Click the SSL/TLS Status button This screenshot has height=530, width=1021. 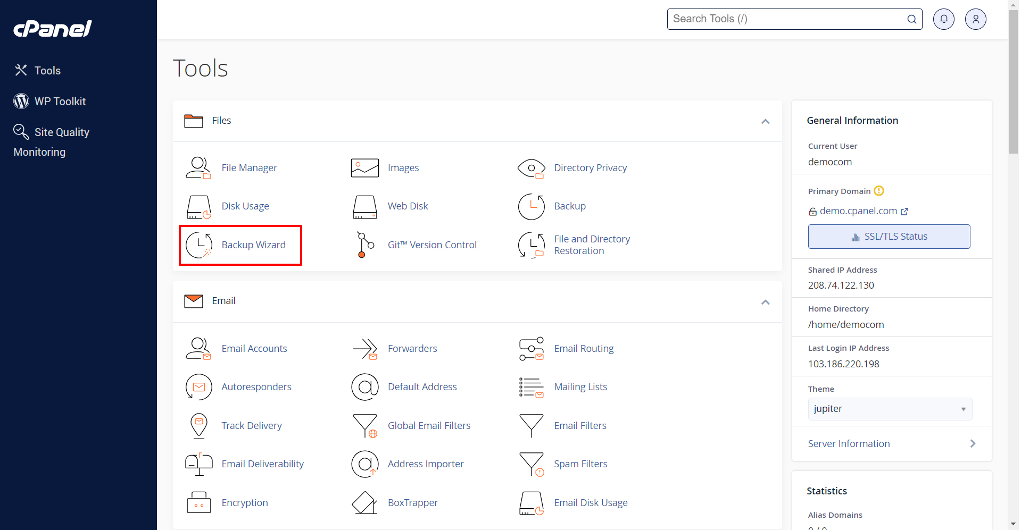889,237
